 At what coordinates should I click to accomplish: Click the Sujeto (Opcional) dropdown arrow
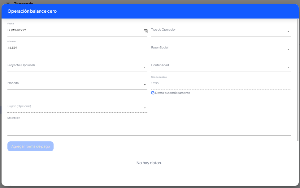145,108
